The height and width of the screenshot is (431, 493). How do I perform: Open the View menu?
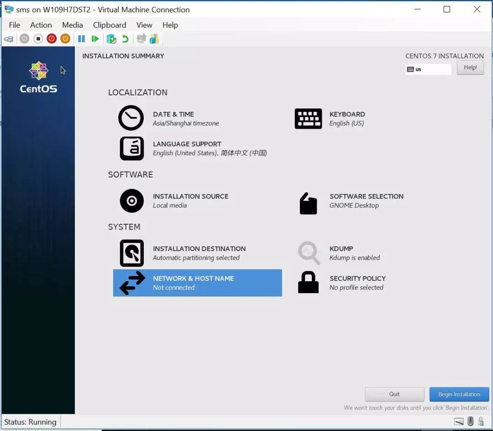tap(144, 25)
